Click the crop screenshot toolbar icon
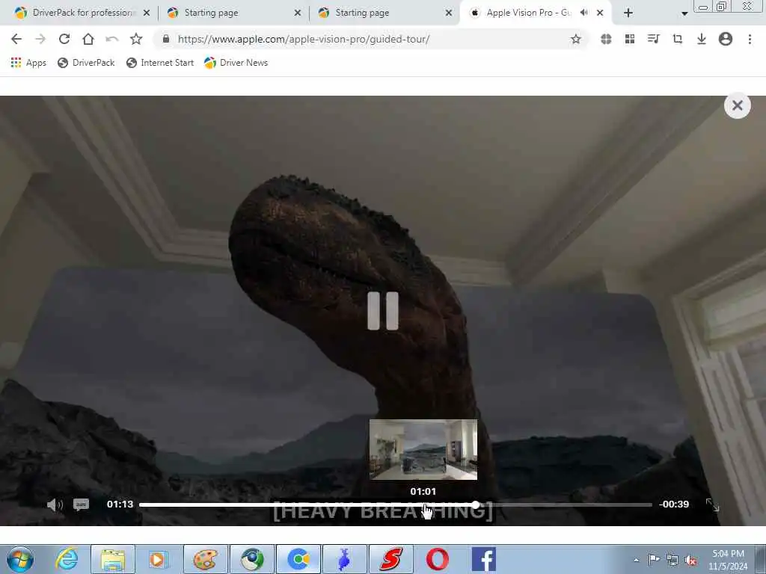 [678, 39]
